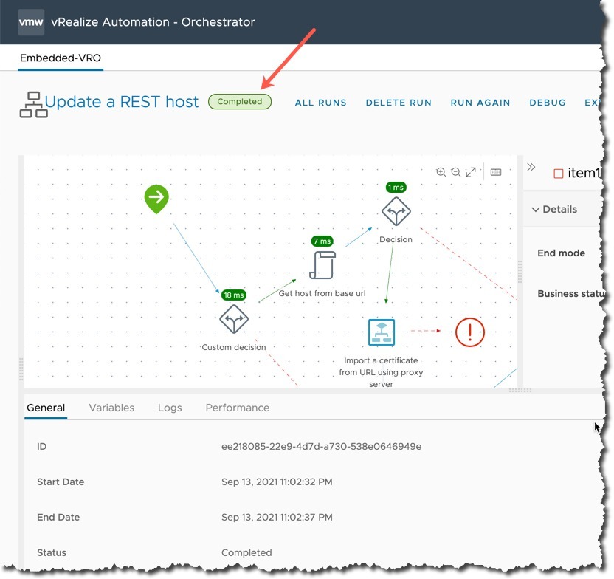The image size is (614, 579).
Task: Open the Performance tab
Action: [238, 408]
